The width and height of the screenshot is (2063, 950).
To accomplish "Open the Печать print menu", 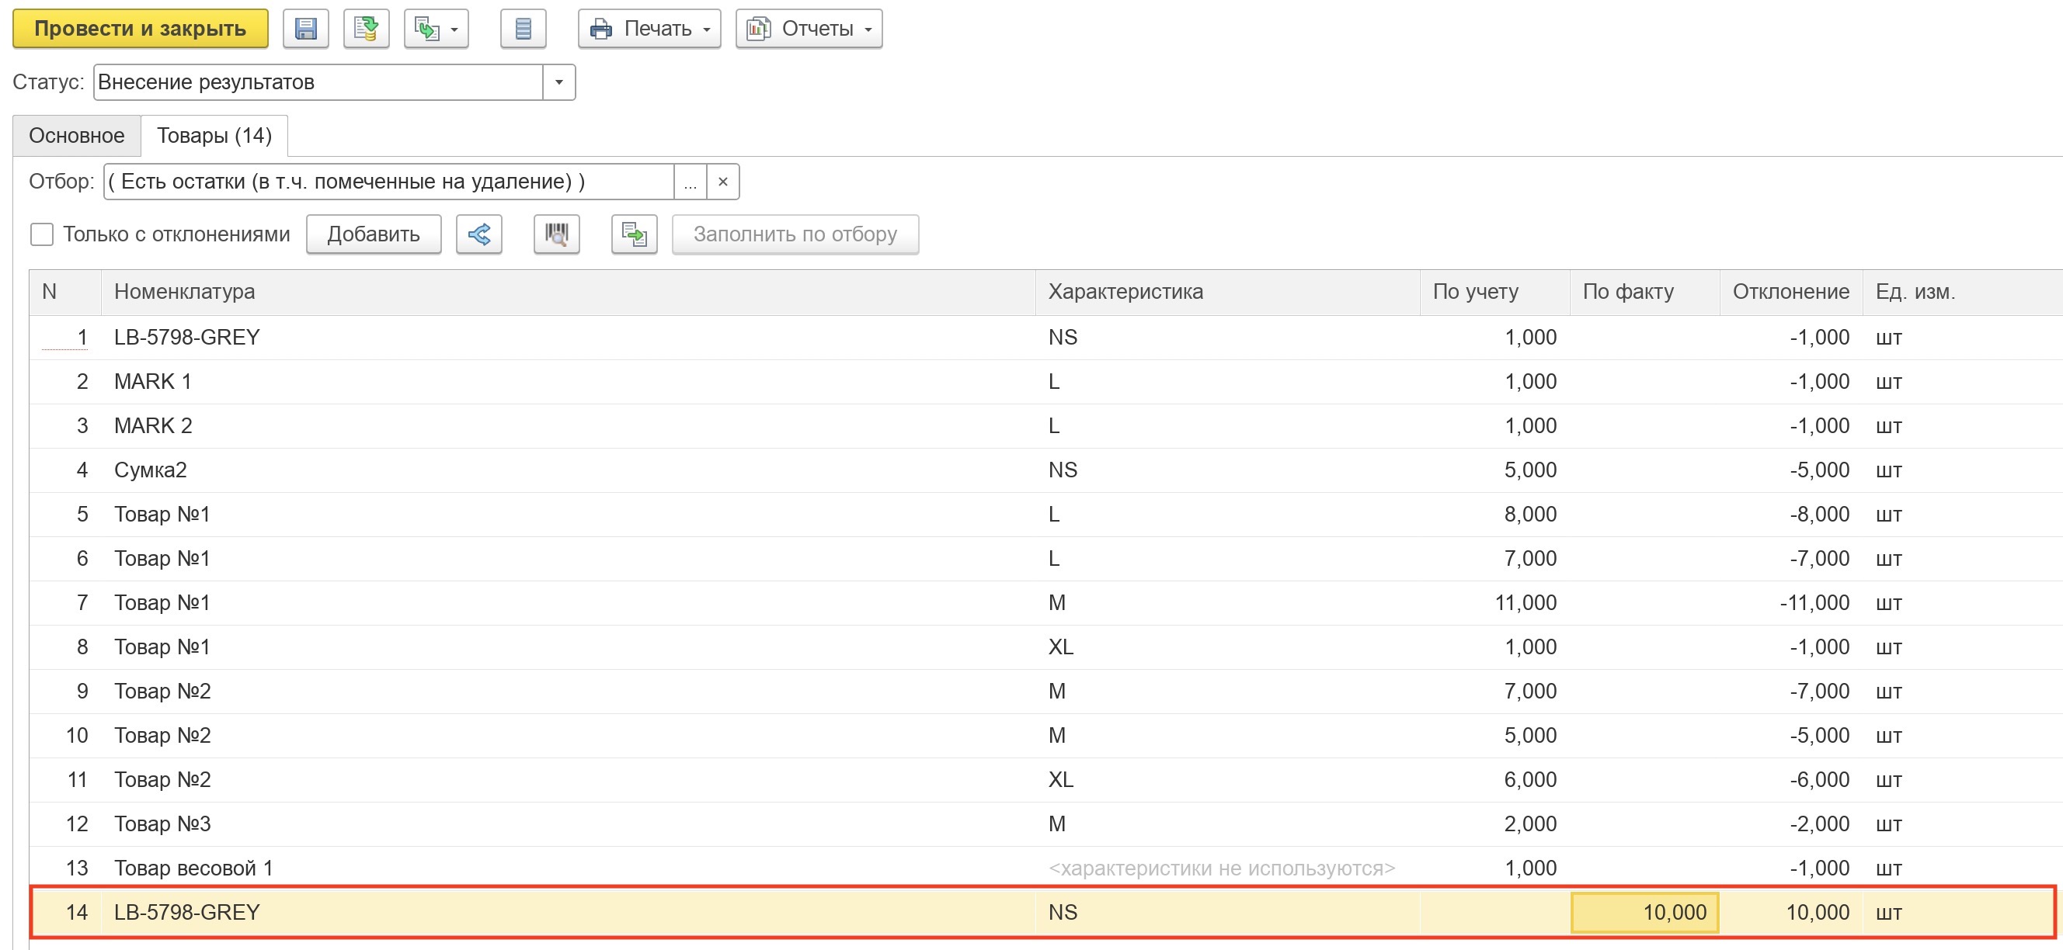I will pyautogui.click(x=649, y=29).
